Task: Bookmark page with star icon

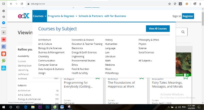Action: click(x=169, y=4)
